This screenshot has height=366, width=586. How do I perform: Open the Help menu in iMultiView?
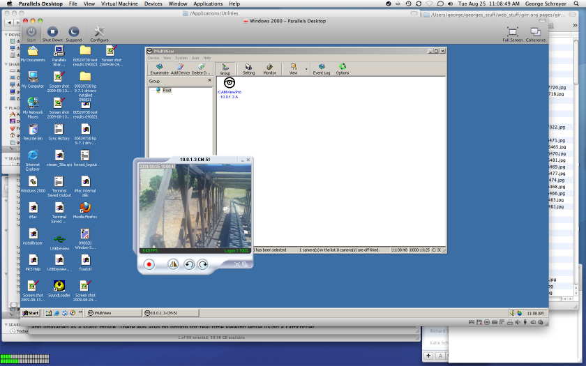click(x=207, y=58)
